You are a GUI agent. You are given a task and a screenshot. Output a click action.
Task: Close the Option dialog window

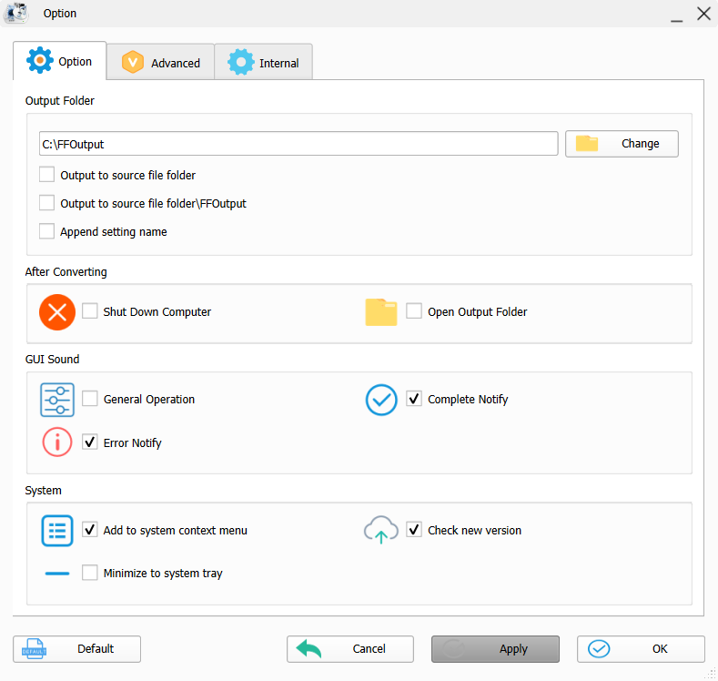(x=703, y=14)
